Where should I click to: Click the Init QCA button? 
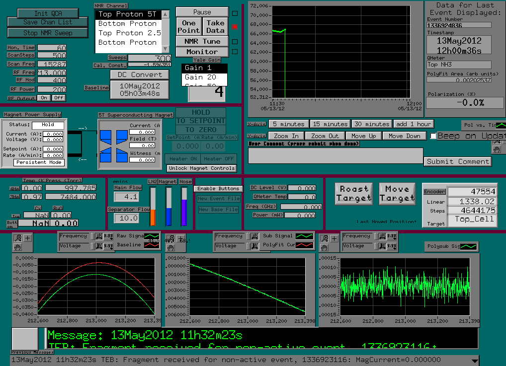coord(48,13)
